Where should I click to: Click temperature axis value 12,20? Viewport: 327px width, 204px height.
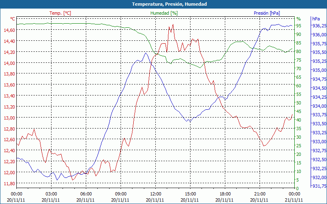point(9,162)
